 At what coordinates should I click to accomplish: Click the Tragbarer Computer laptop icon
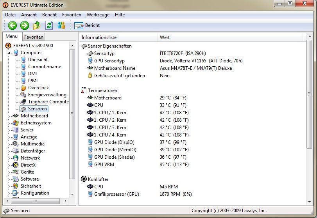(x=23, y=102)
